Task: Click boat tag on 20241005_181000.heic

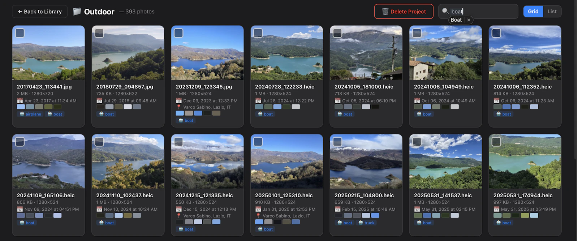Action: click(x=345, y=114)
